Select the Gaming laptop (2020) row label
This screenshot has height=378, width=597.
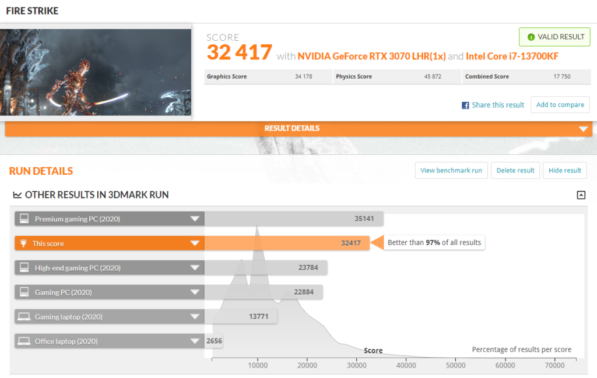[69, 317]
